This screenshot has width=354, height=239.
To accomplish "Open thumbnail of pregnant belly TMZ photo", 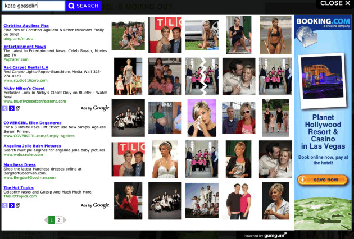I will [x=165, y=117].
